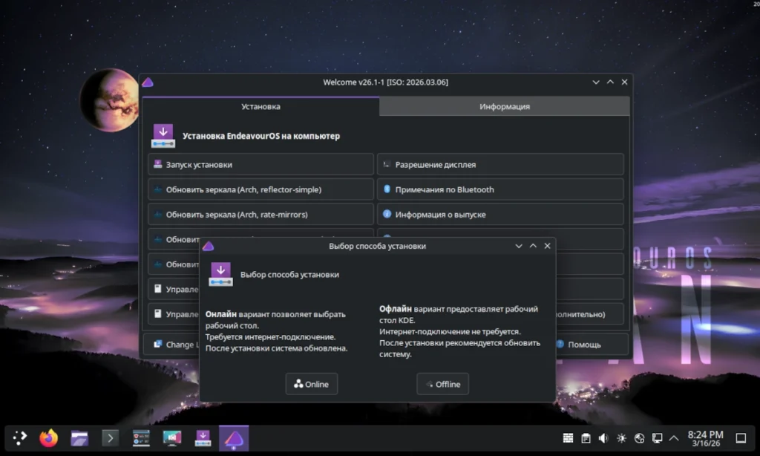Close the Welcome v26.1-1 window
Image resolution: width=760 pixels, height=456 pixels.
point(624,82)
